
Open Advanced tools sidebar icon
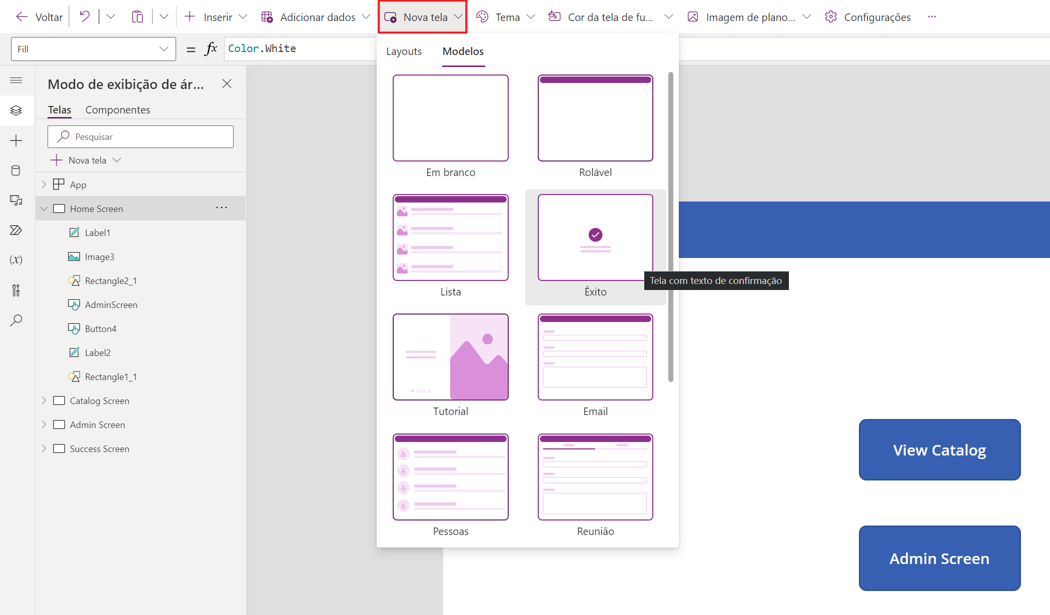(x=16, y=290)
